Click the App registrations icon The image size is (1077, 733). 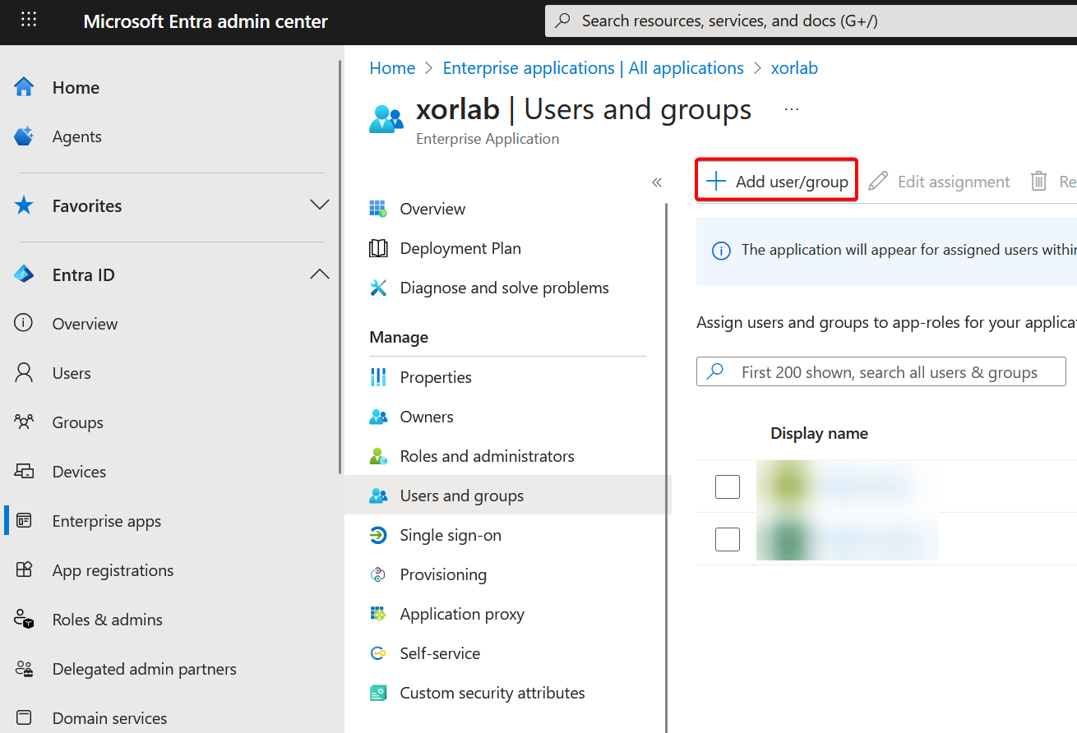pyautogui.click(x=24, y=570)
